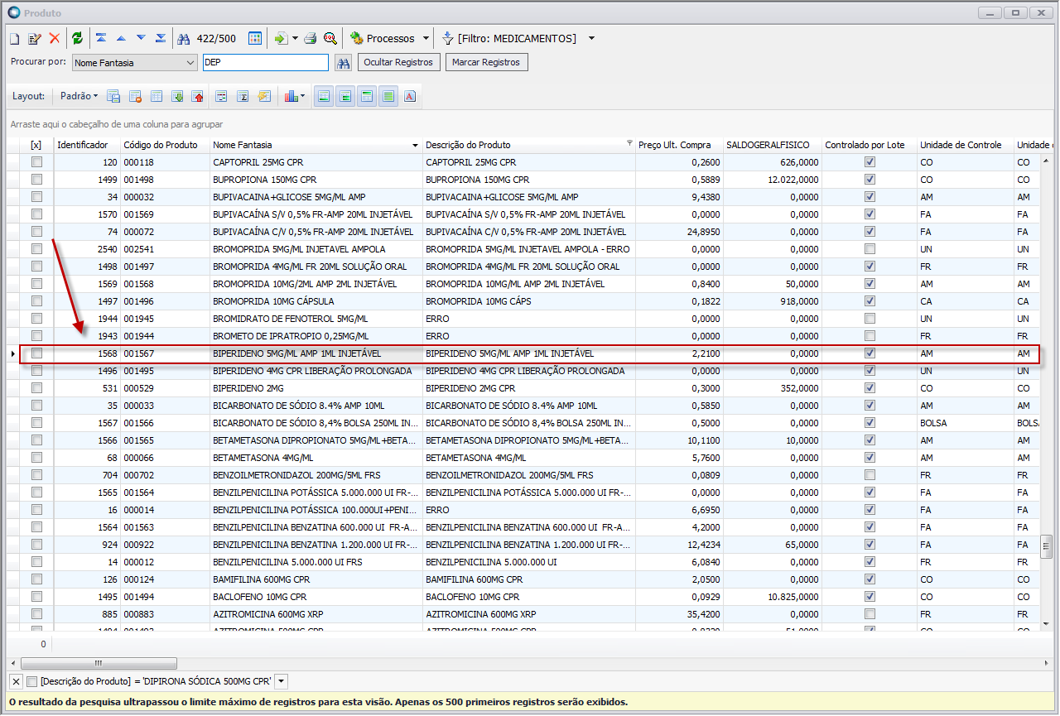The height and width of the screenshot is (716, 1060).
Task: Click the green refresh icon
Action: [x=77, y=38]
